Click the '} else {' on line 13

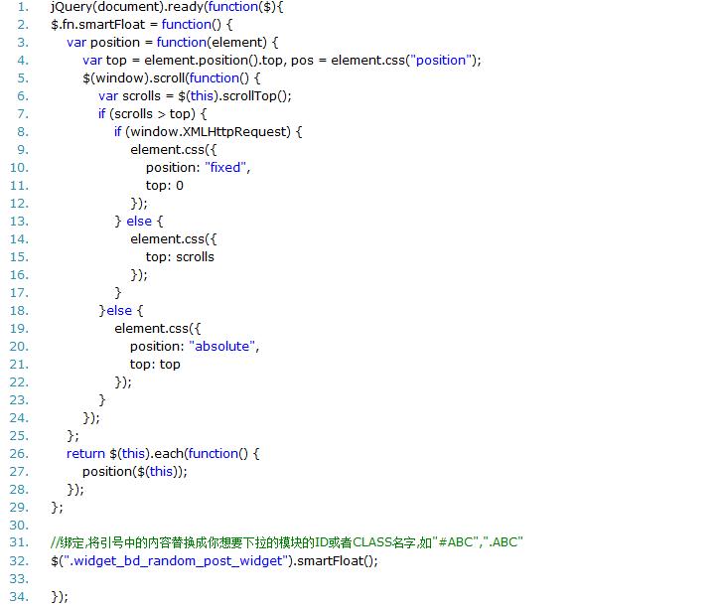pyautogui.click(x=138, y=222)
